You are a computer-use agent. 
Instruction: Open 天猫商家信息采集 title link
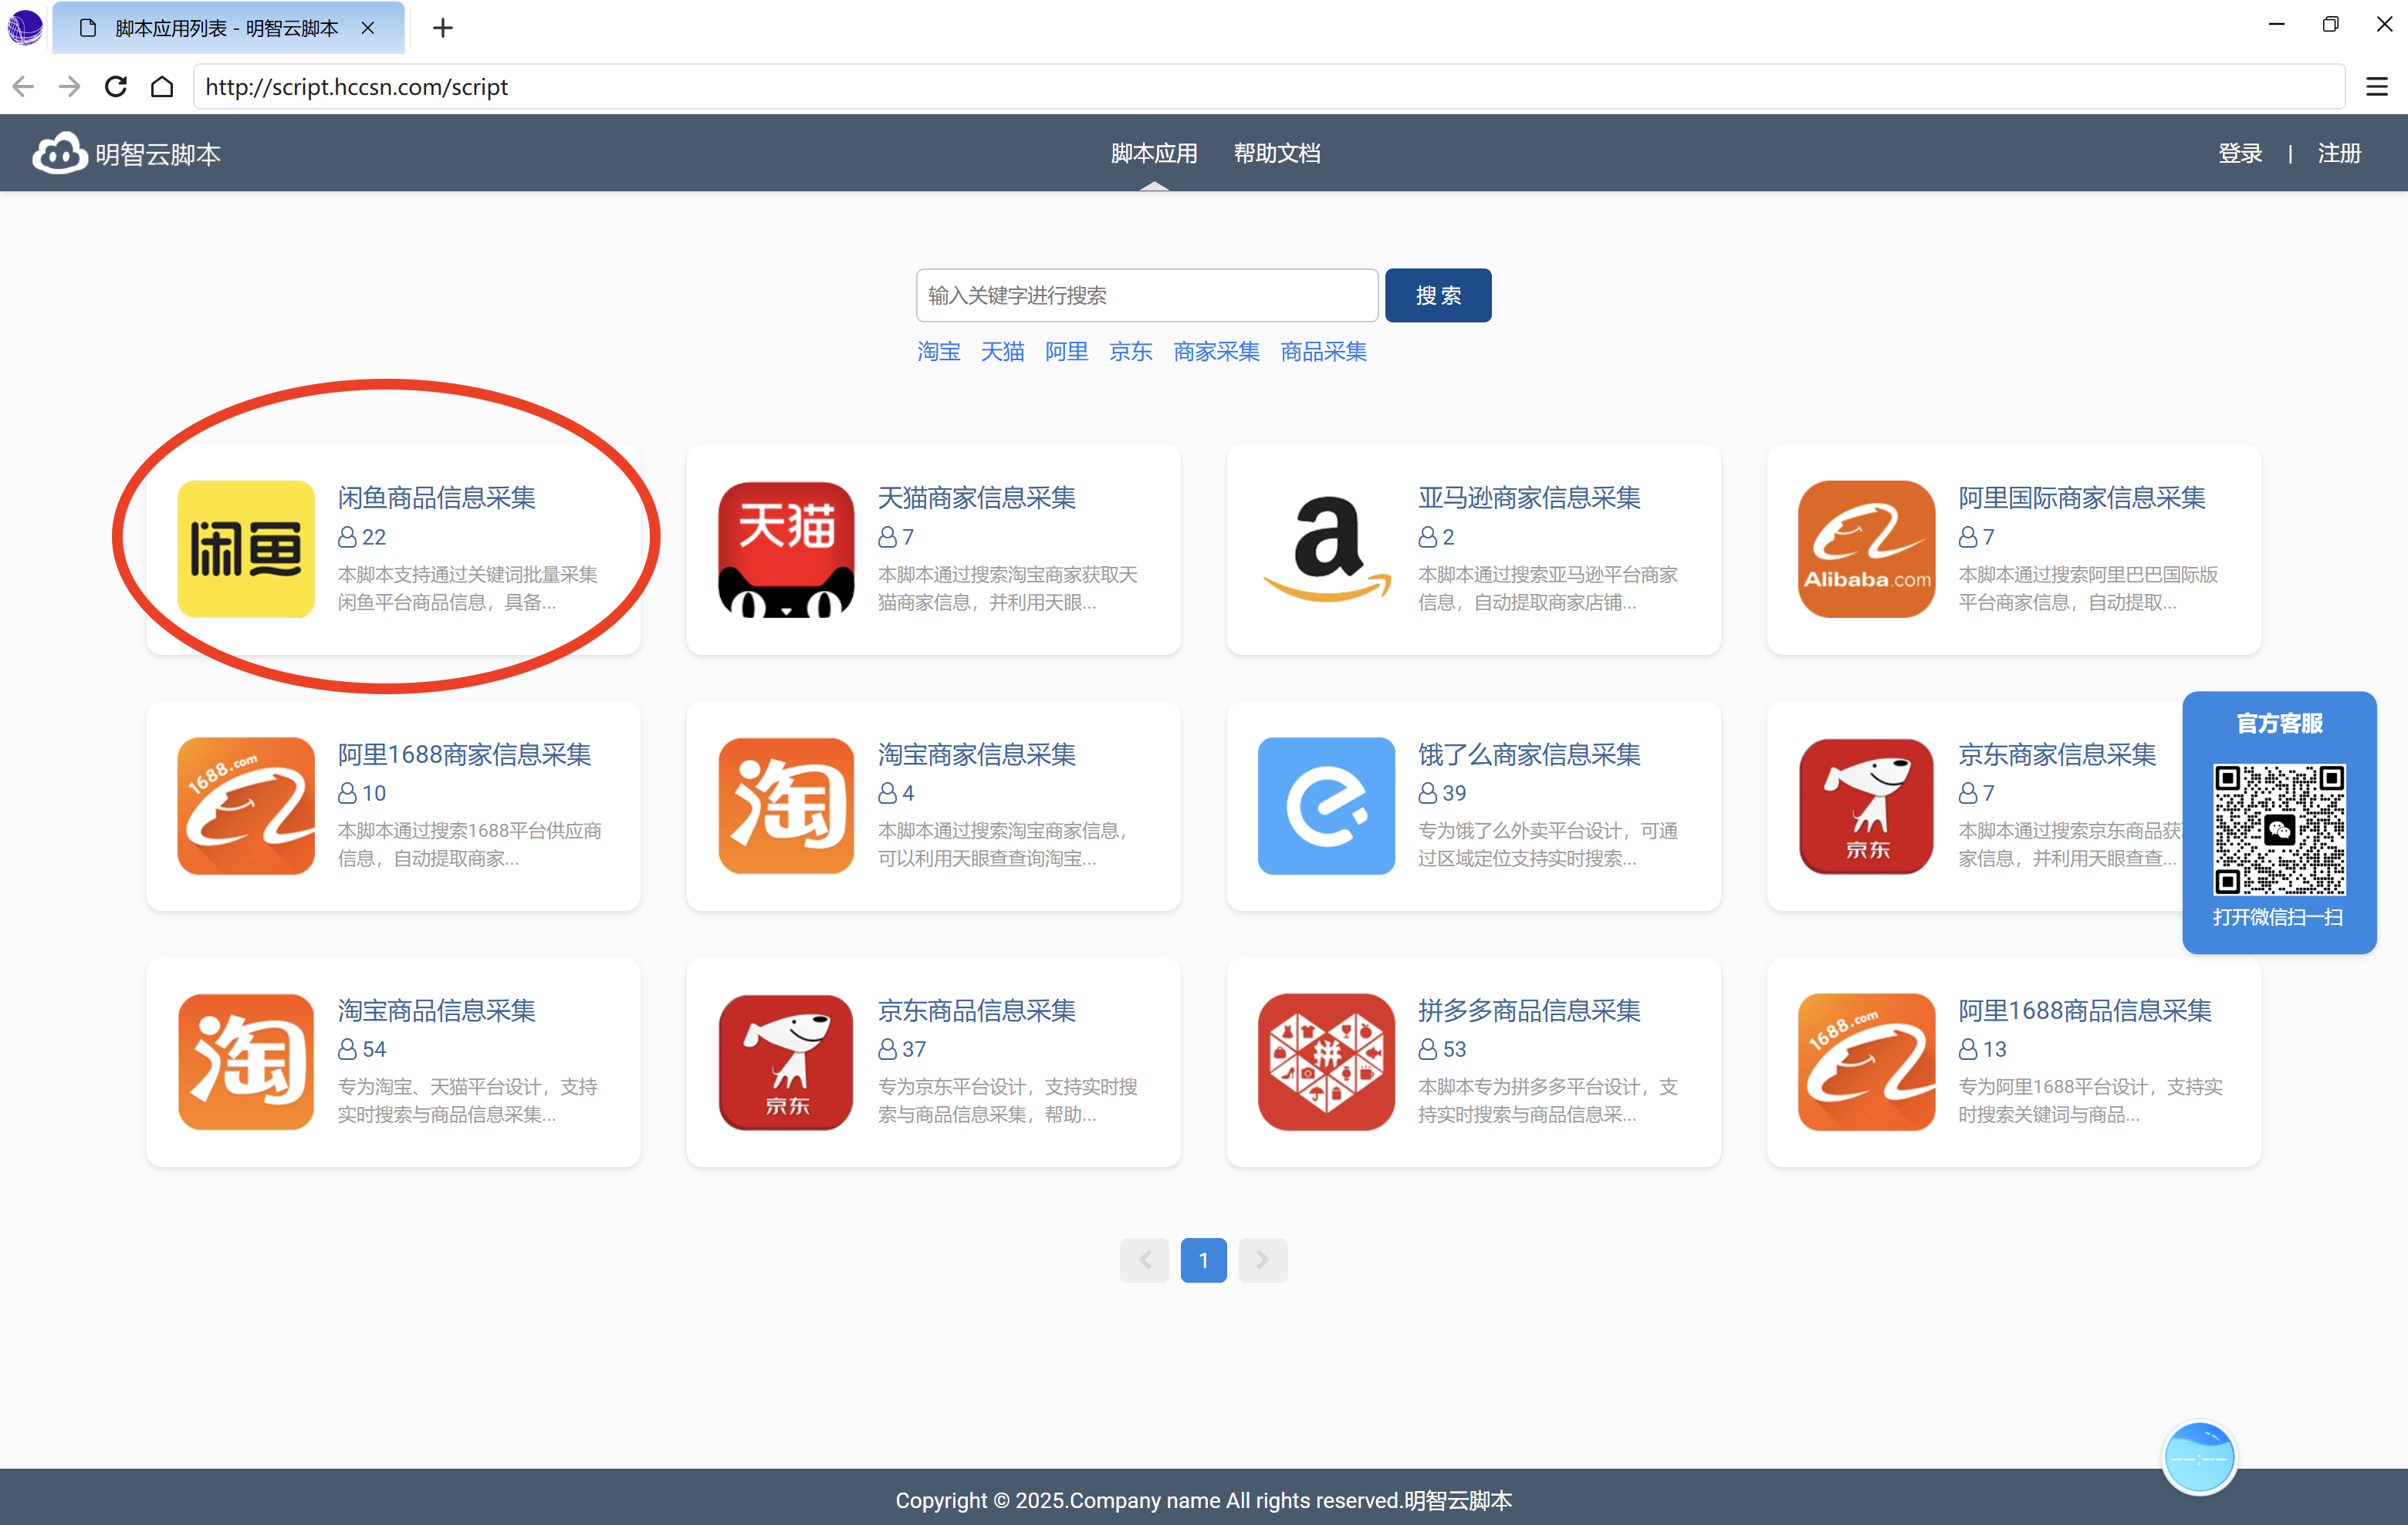[x=976, y=498]
